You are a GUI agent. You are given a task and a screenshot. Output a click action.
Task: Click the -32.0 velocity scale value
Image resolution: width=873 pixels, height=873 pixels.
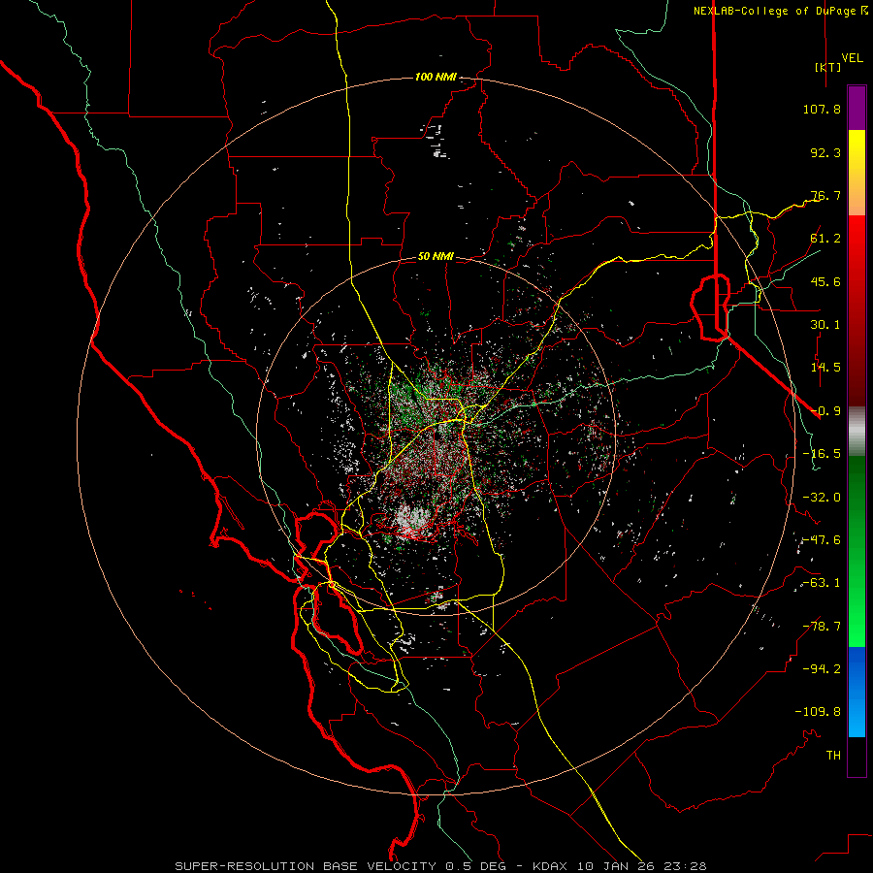coord(822,498)
